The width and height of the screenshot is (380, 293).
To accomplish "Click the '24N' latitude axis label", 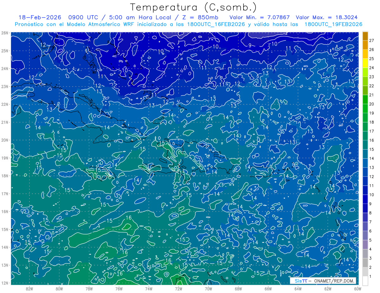I will point(4,69).
